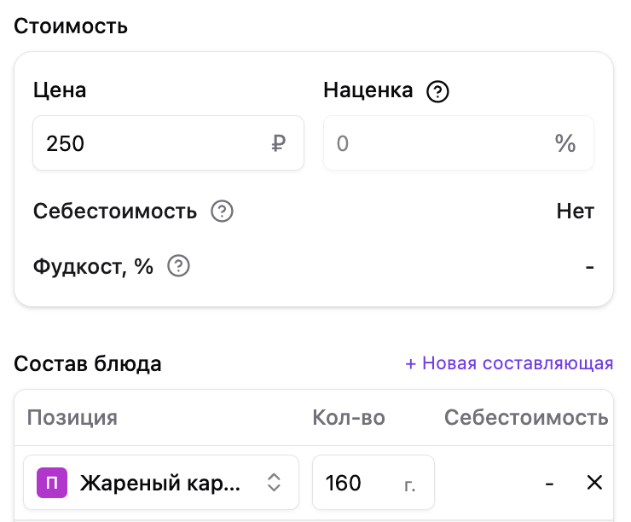
Task: Click the help icon next to Наценка
Action: (x=437, y=91)
